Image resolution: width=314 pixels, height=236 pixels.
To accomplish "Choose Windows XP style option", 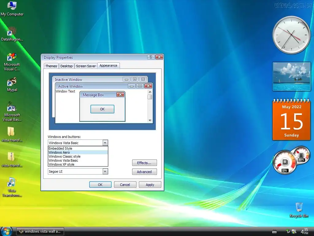I will point(78,164).
